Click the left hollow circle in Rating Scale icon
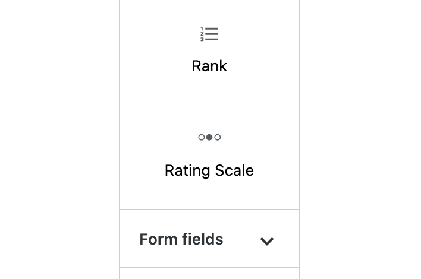 point(202,137)
